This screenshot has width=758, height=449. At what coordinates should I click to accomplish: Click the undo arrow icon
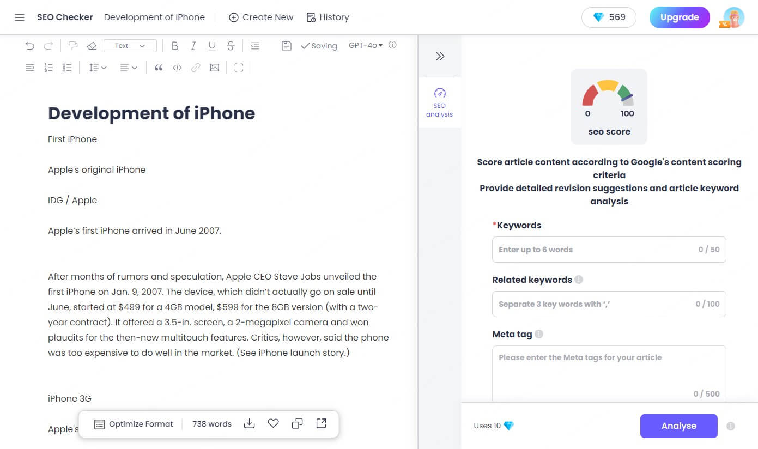click(x=30, y=46)
